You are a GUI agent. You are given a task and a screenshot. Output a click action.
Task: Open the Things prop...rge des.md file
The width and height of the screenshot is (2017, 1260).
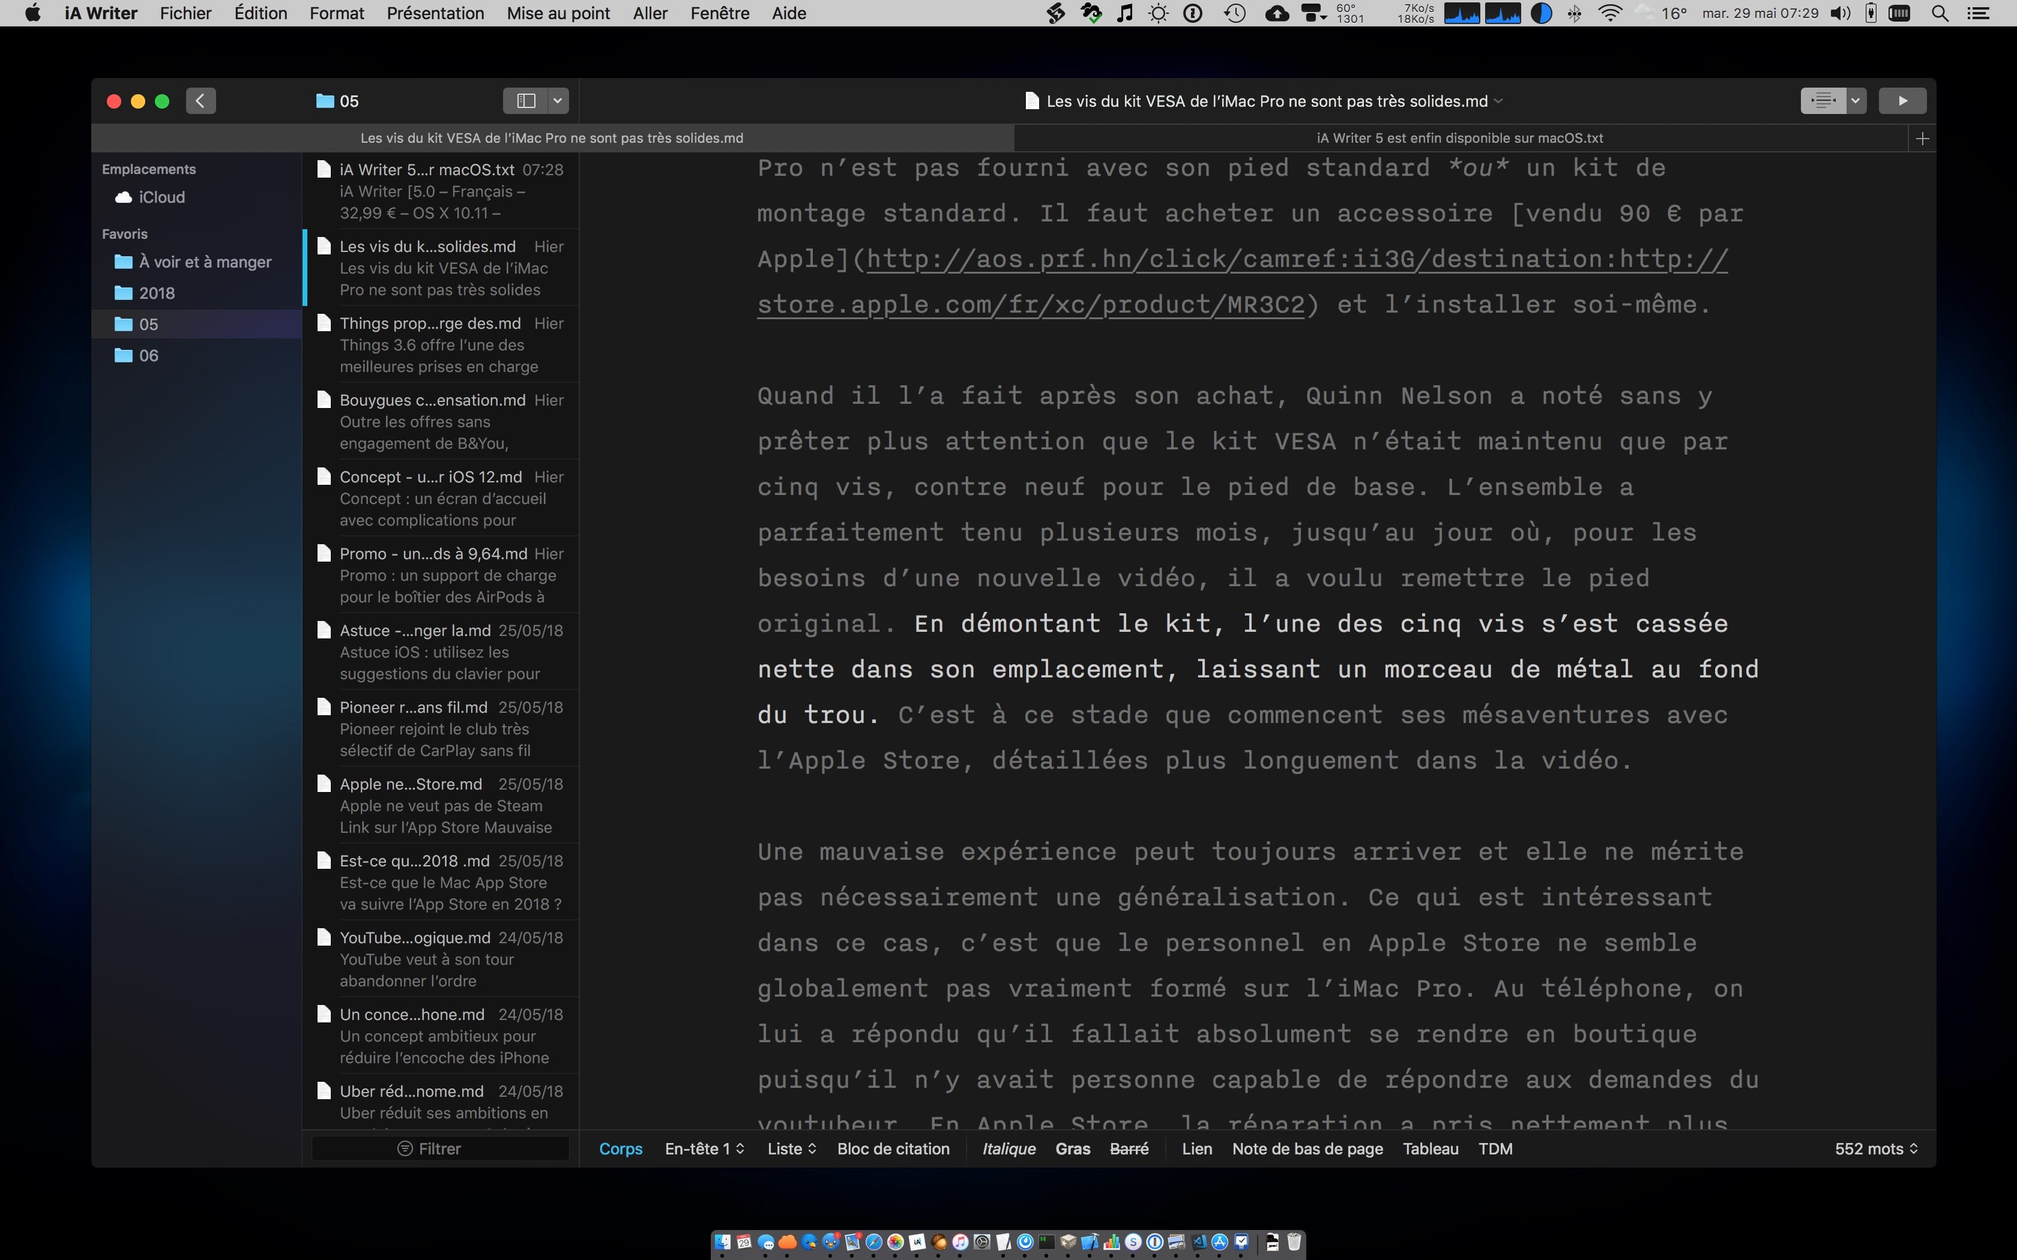(x=442, y=344)
